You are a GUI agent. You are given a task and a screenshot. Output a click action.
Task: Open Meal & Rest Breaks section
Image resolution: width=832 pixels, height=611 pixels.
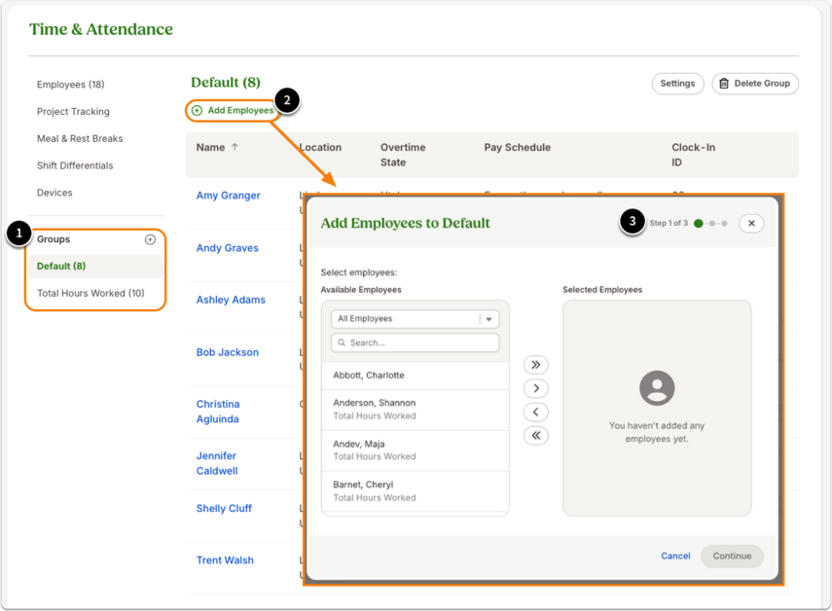[80, 138]
